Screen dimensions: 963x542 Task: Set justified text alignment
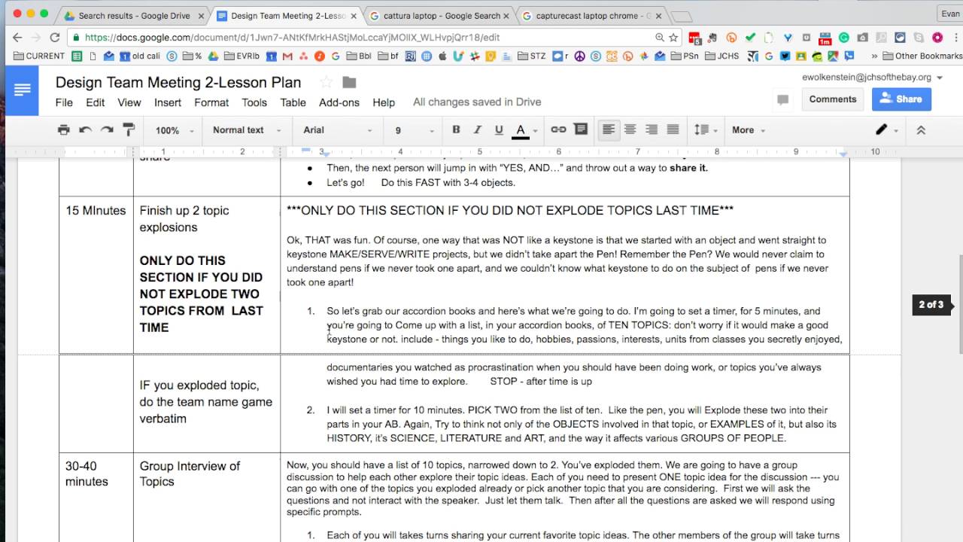[673, 129]
